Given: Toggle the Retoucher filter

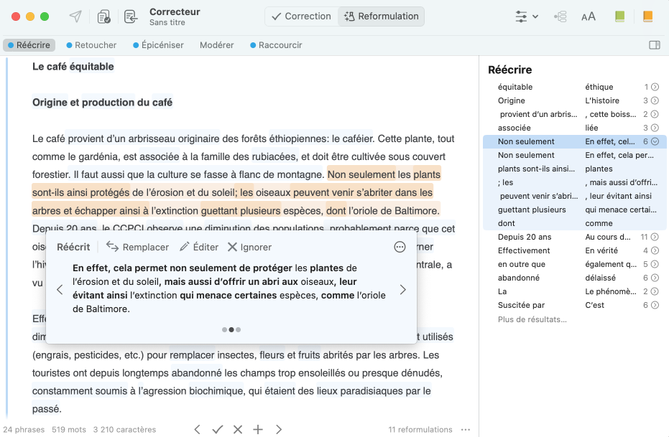Looking at the screenshot, I should tap(91, 45).
